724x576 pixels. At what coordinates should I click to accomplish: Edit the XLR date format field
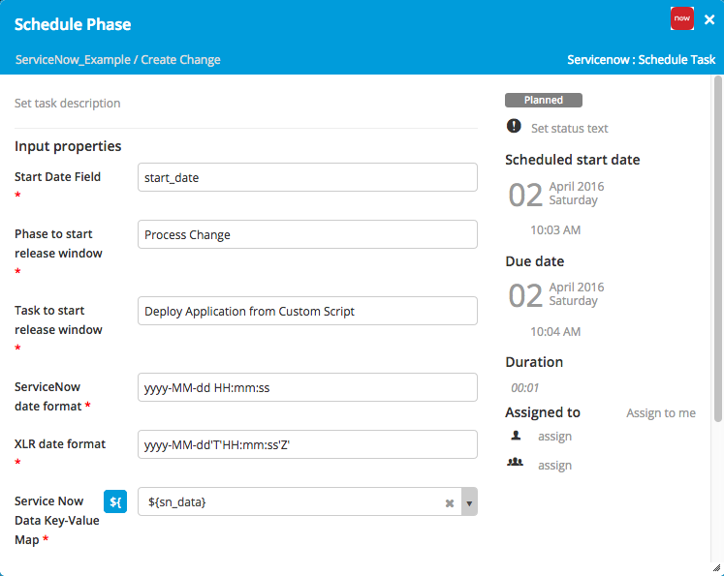coord(307,444)
